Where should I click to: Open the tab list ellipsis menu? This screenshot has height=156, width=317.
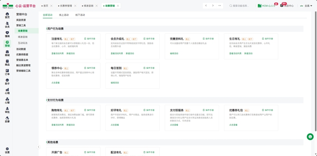220,6
